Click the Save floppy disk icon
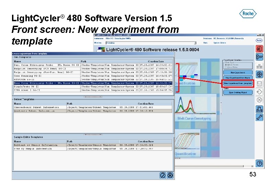 tap(259, 84)
